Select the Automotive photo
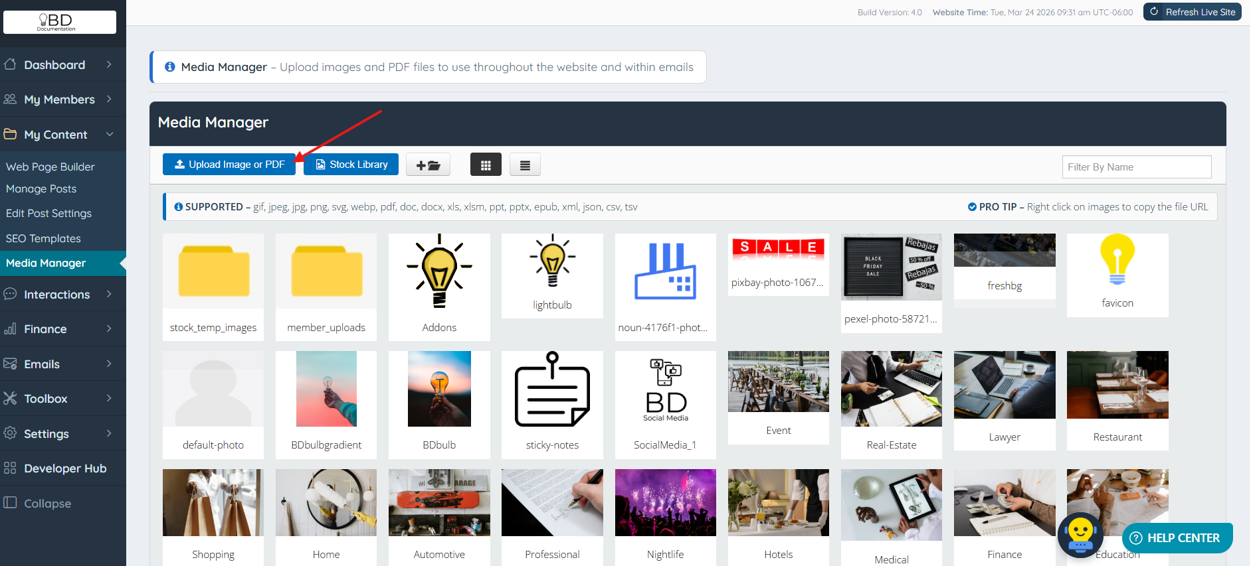 pyautogui.click(x=439, y=518)
